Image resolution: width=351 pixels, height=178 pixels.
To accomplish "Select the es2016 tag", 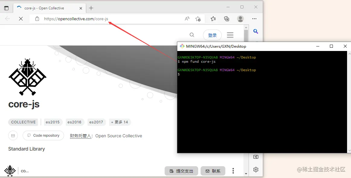I will point(74,122).
